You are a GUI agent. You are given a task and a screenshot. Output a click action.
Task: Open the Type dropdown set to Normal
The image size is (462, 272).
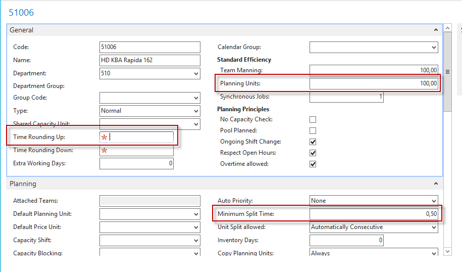(x=196, y=111)
